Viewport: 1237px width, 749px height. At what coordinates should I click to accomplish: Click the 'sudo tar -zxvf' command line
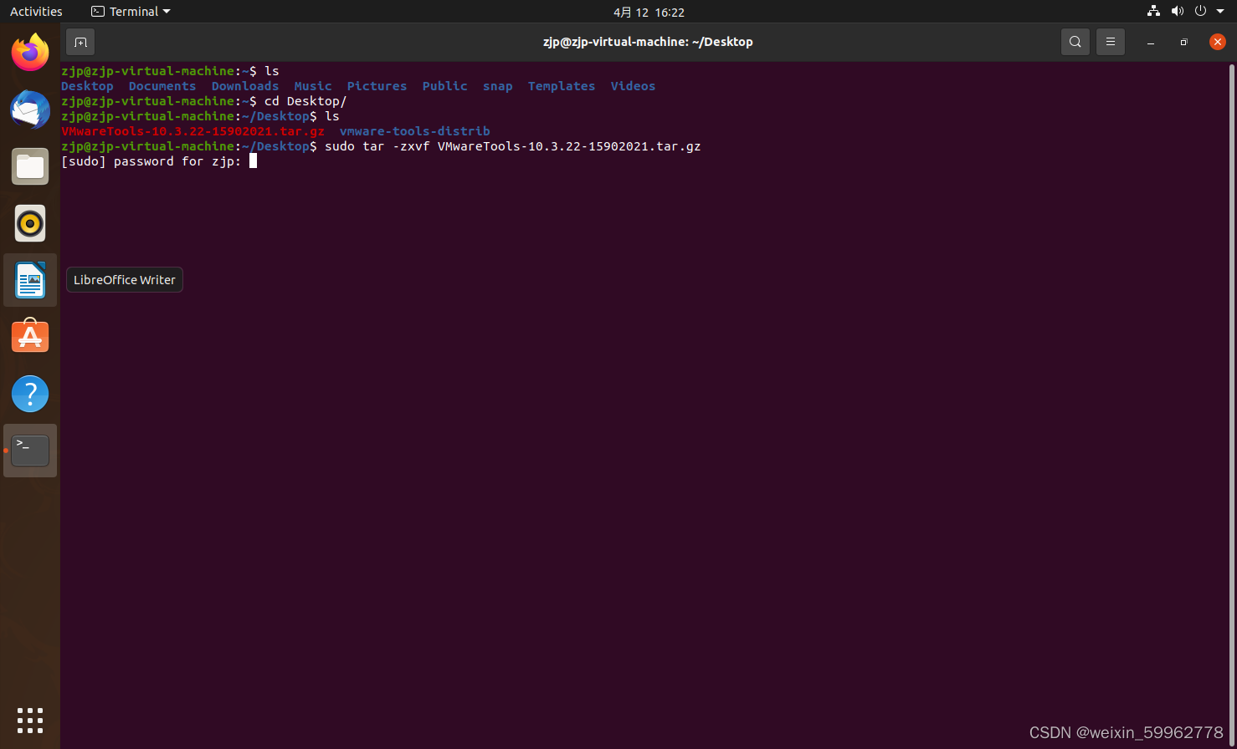coord(513,146)
